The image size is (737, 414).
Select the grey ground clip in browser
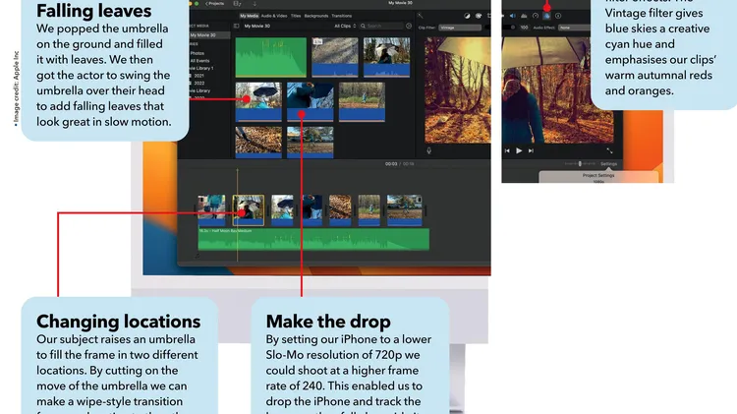click(x=335, y=57)
